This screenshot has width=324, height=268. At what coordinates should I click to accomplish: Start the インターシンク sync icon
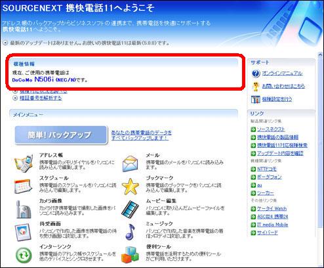pos(24,256)
